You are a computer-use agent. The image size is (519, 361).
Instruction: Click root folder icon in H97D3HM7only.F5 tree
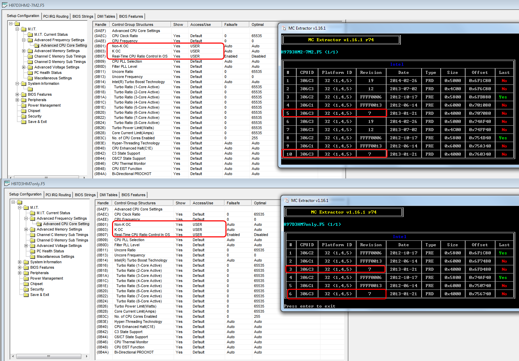pos(20,202)
